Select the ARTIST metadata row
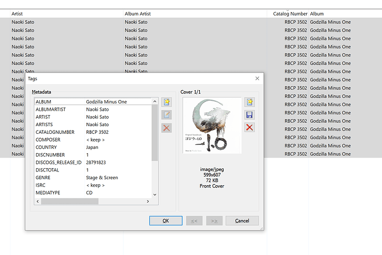This screenshot has width=382, height=255. click(94, 117)
